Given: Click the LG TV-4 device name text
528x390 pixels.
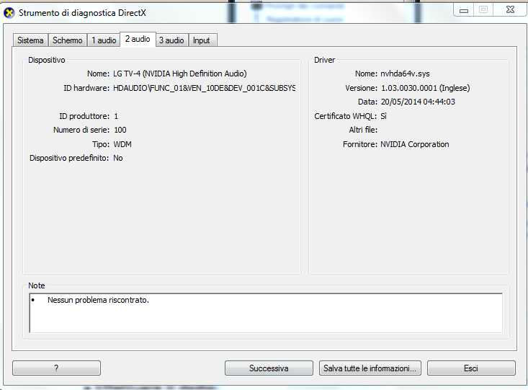Looking at the screenshot, I should pyautogui.click(x=180, y=74).
